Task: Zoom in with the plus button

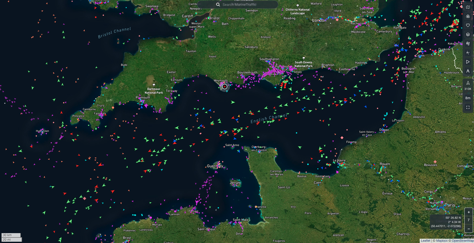Action: (469, 212)
